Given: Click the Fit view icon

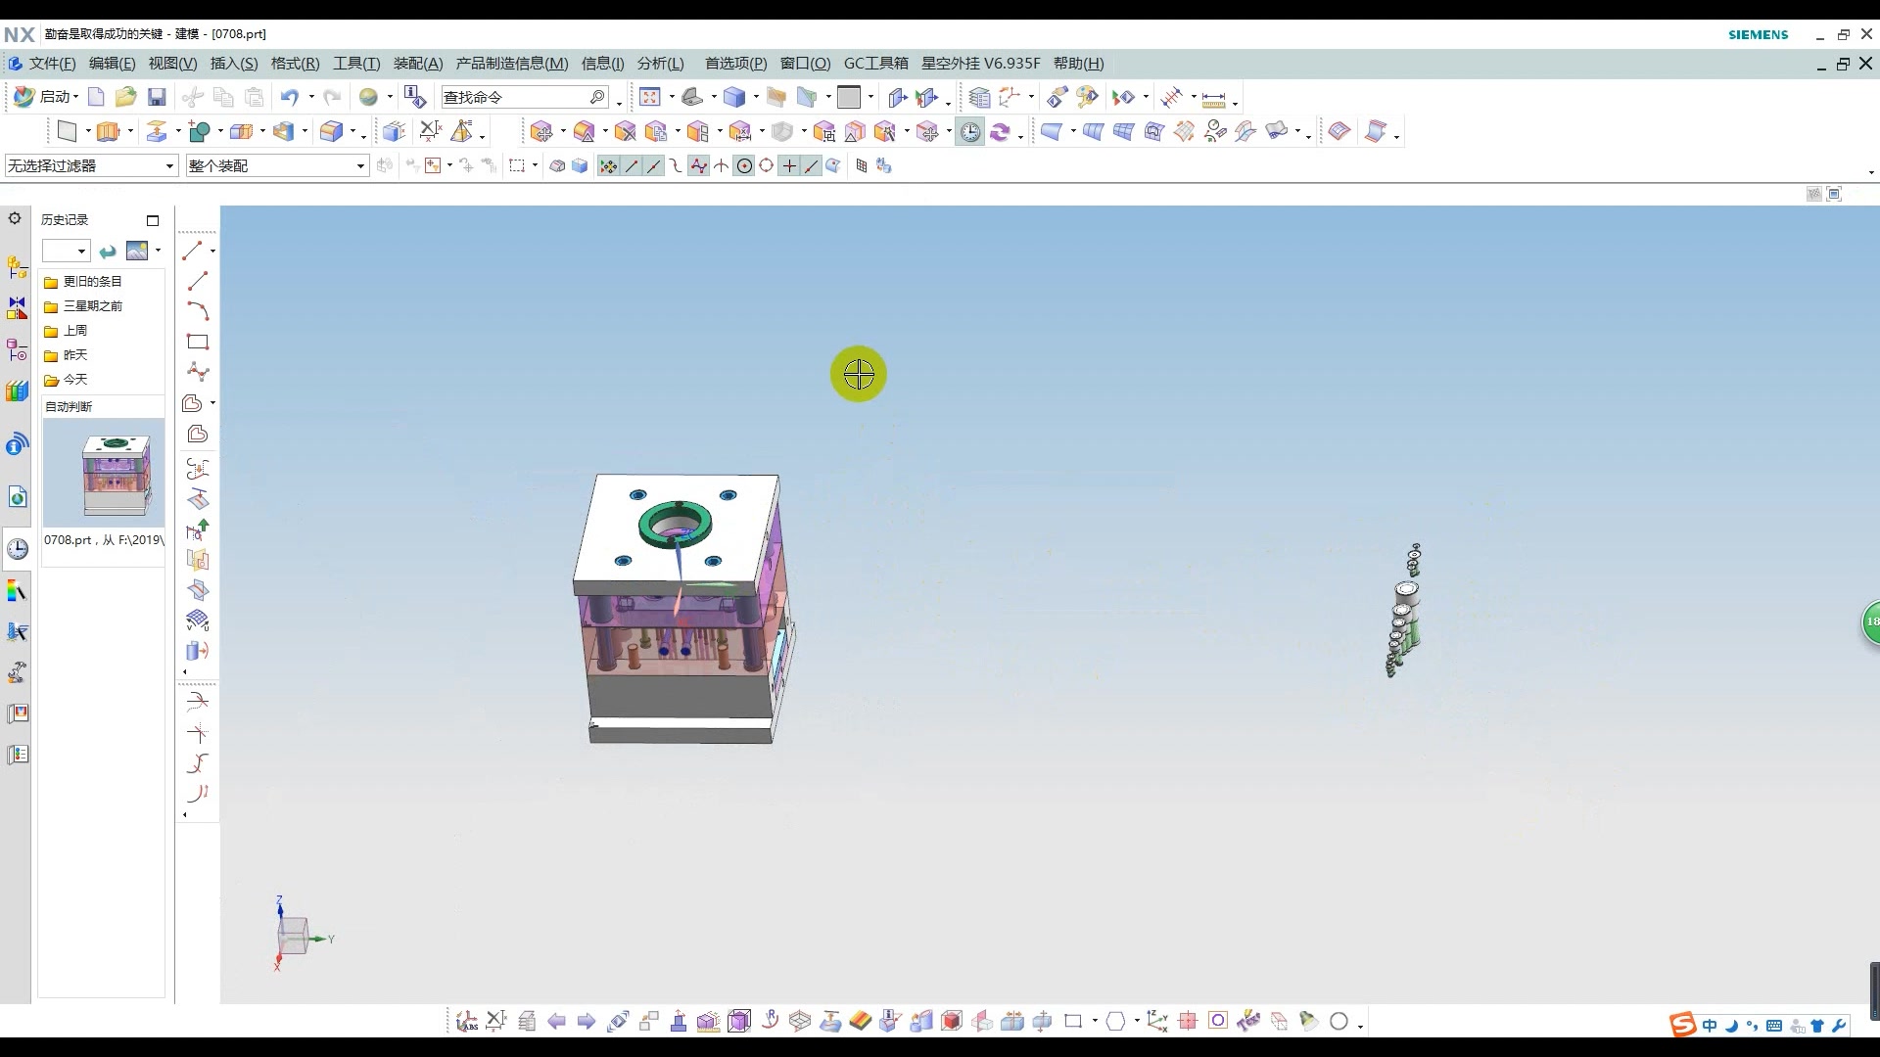Looking at the screenshot, I should (x=649, y=97).
